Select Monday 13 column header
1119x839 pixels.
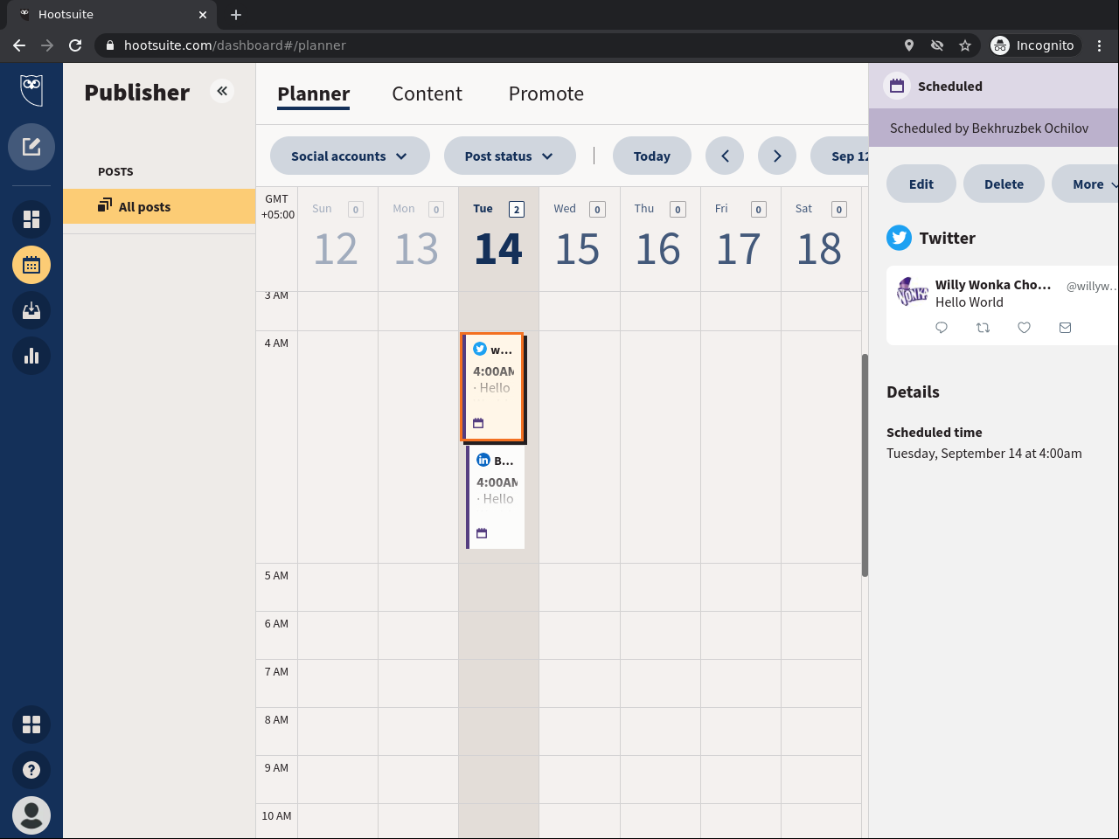(418, 238)
